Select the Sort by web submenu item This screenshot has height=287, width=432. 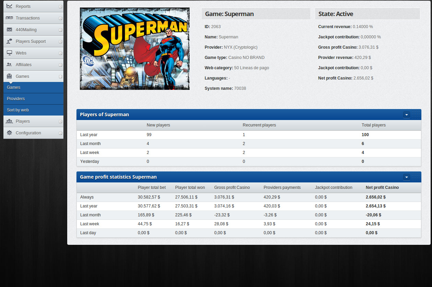[x=18, y=110]
